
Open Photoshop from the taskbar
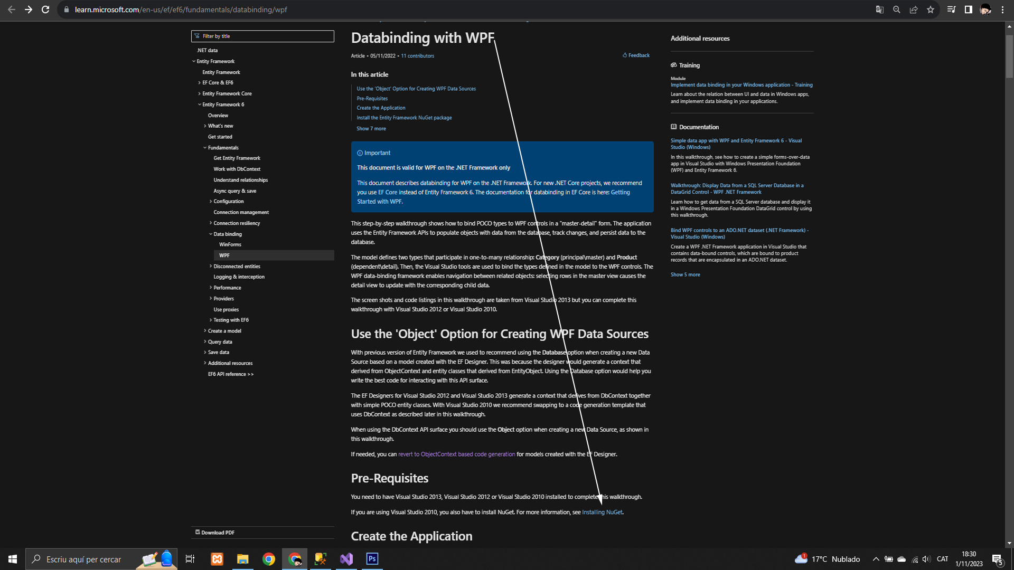(372, 559)
